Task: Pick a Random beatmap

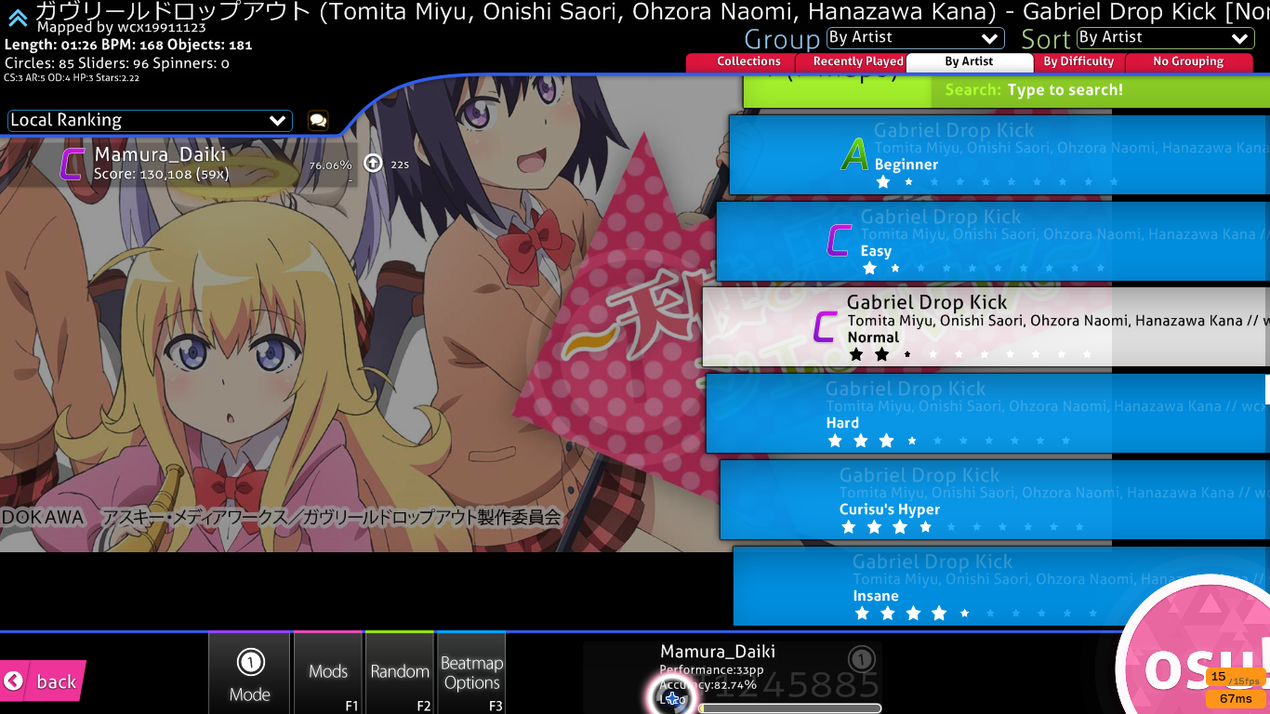Action: pos(400,673)
